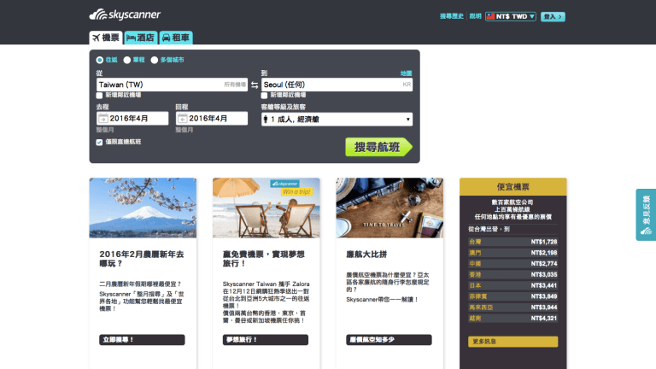Select 單程 one-way radio button
The width and height of the screenshot is (656, 369).
(x=126, y=60)
